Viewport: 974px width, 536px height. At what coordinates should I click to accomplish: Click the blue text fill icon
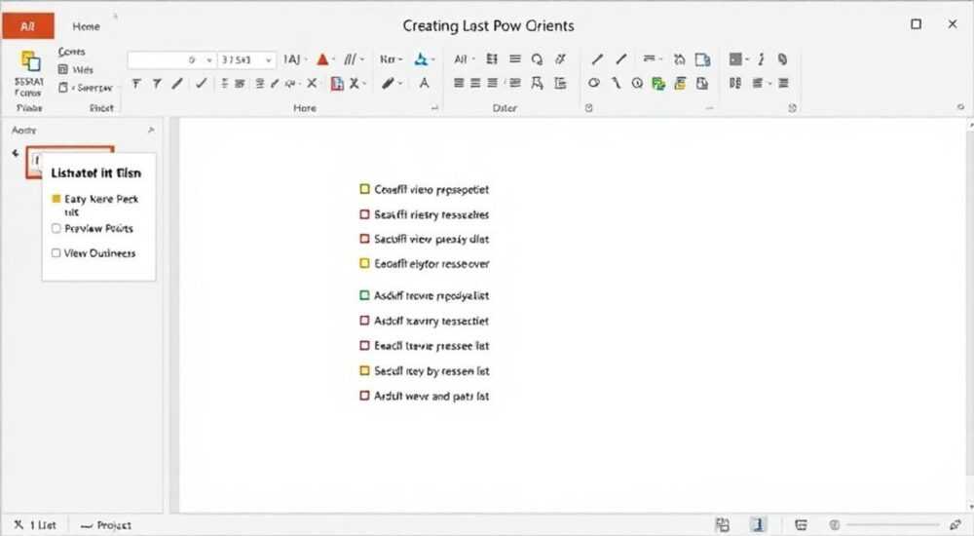[421, 59]
